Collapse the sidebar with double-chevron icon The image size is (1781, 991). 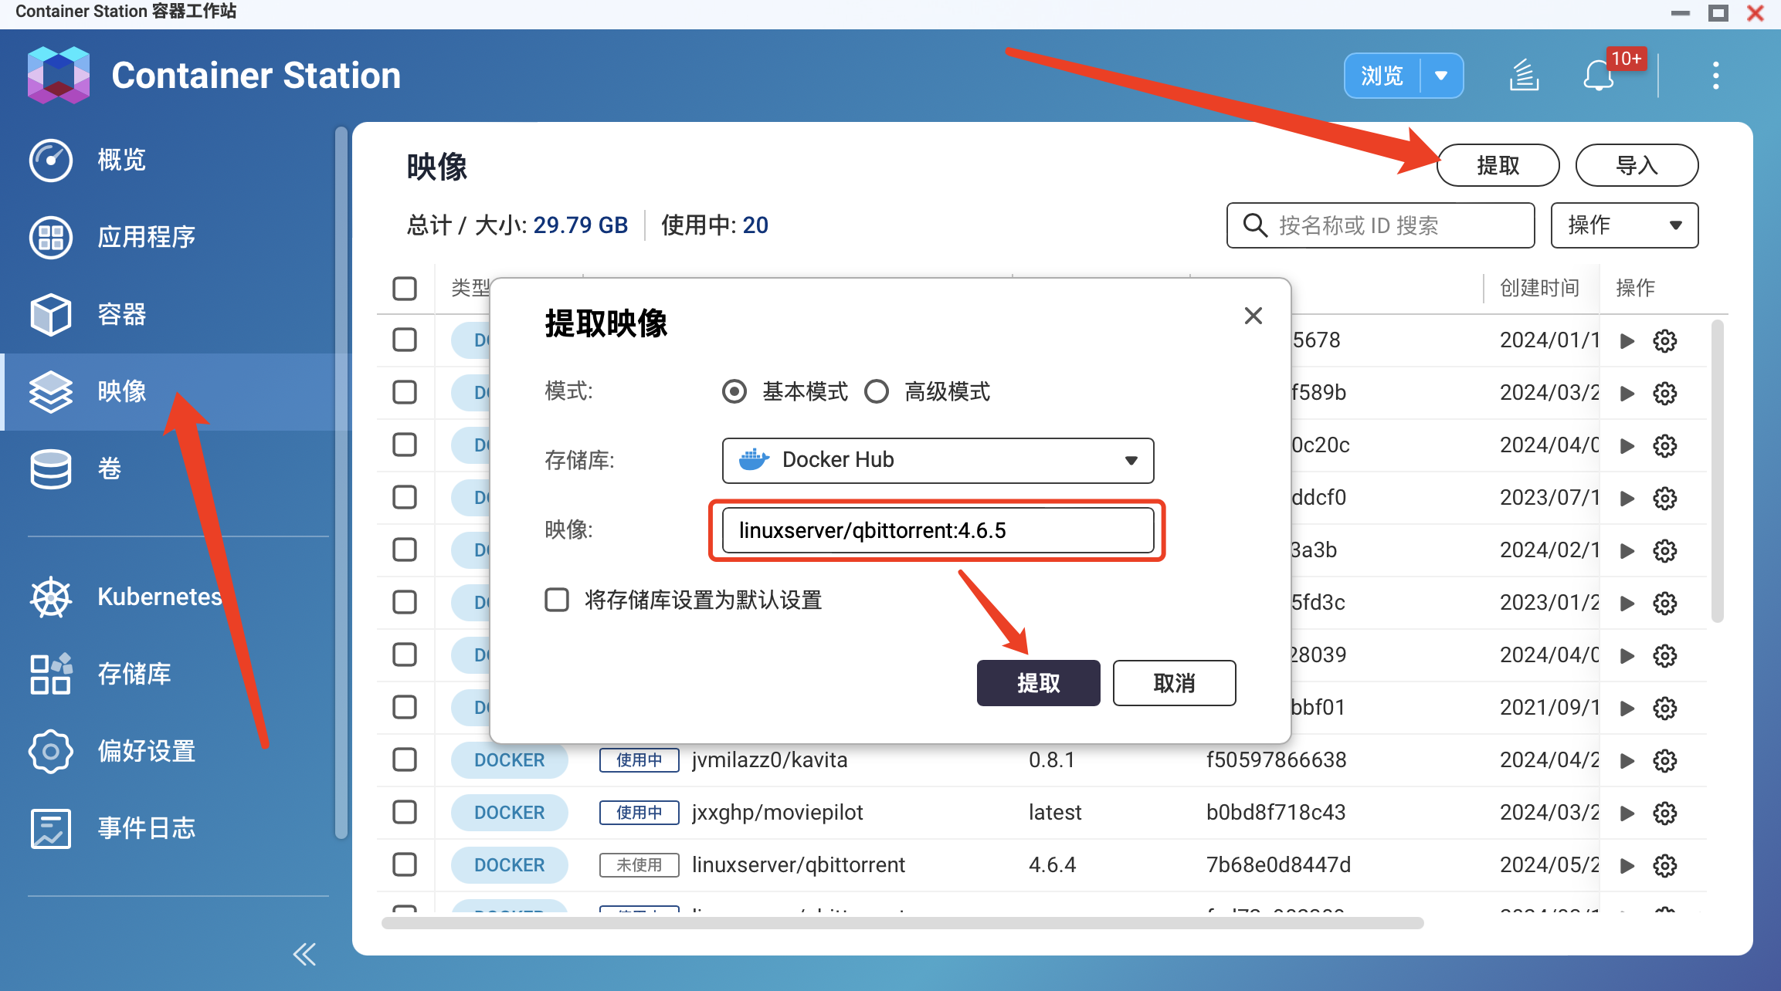coord(304,955)
